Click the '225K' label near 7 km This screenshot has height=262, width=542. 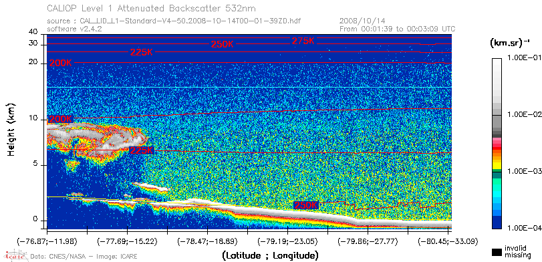pyautogui.click(x=141, y=150)
